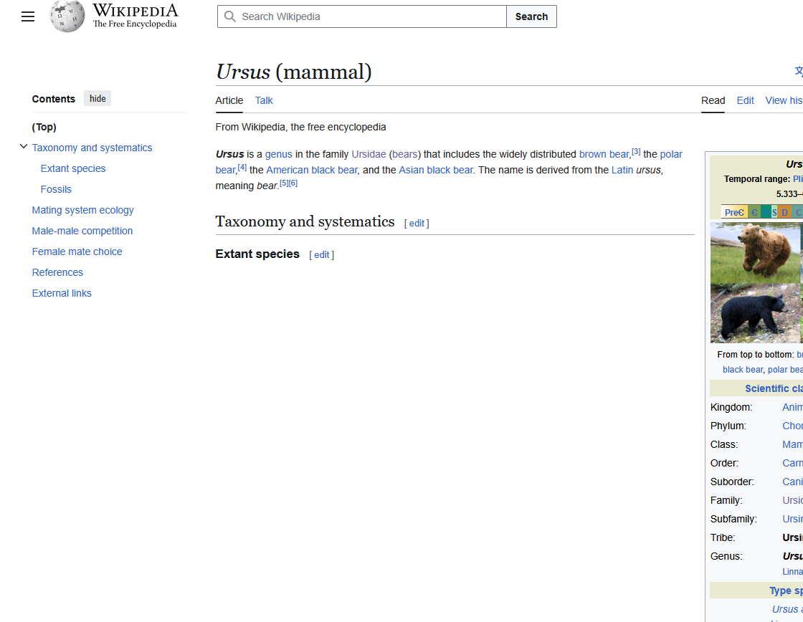Focus the Search Wikipedia input field
The width and height of the screenshot is (803, 622).
[x=371, y=16]
